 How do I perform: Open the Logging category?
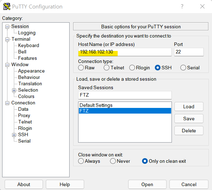[x=27, y=33]
